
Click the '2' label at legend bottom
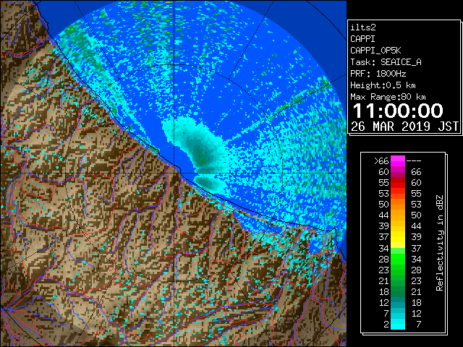tap(386, 325)
